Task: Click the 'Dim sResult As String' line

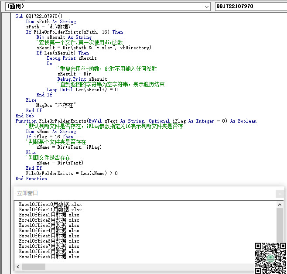Action: (x=64, y=37)
